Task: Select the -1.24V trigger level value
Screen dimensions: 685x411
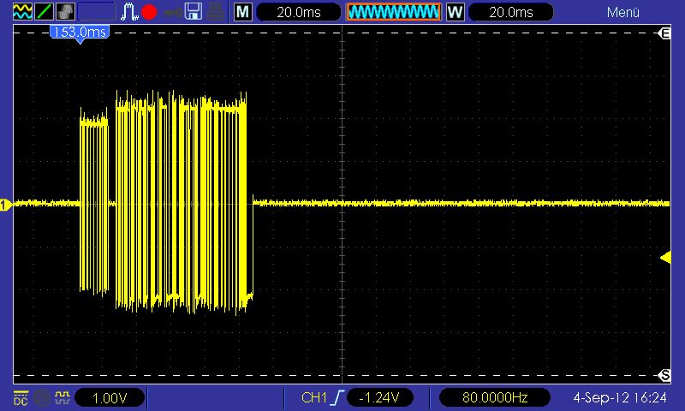Action: pyautogui.click(x=379, y=397)
